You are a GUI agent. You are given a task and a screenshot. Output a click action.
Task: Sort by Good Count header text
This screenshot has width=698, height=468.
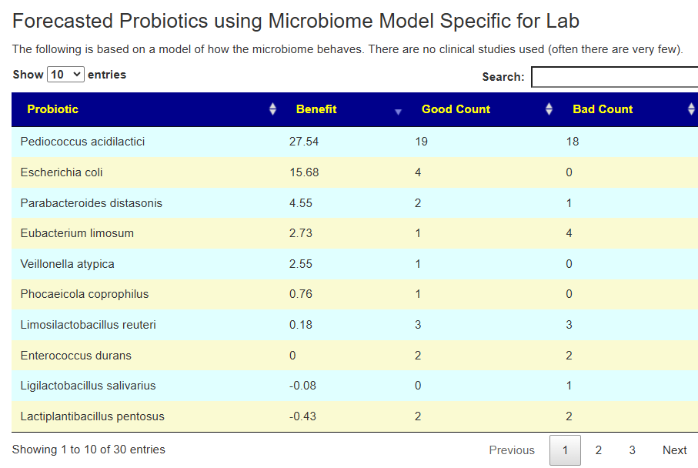[456, 109]
